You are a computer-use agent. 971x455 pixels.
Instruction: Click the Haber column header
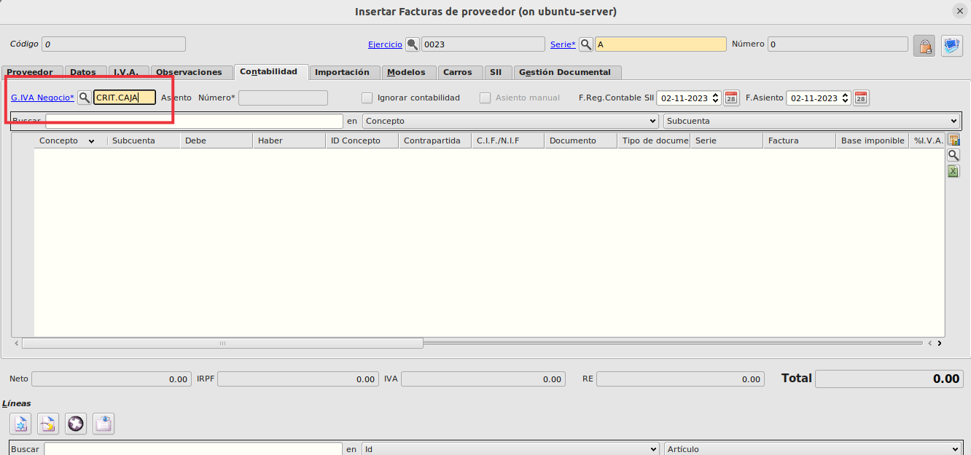tap(289, 141)
